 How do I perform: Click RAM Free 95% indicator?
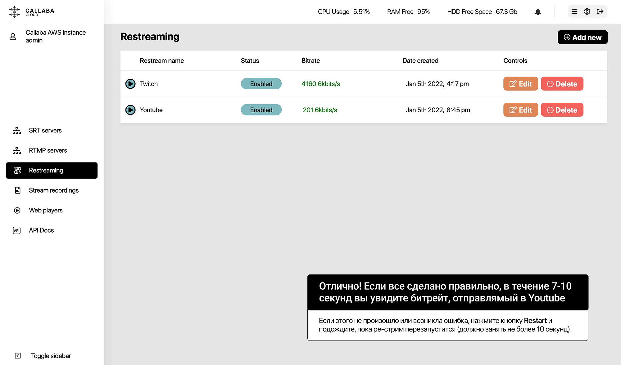point(408,12)
